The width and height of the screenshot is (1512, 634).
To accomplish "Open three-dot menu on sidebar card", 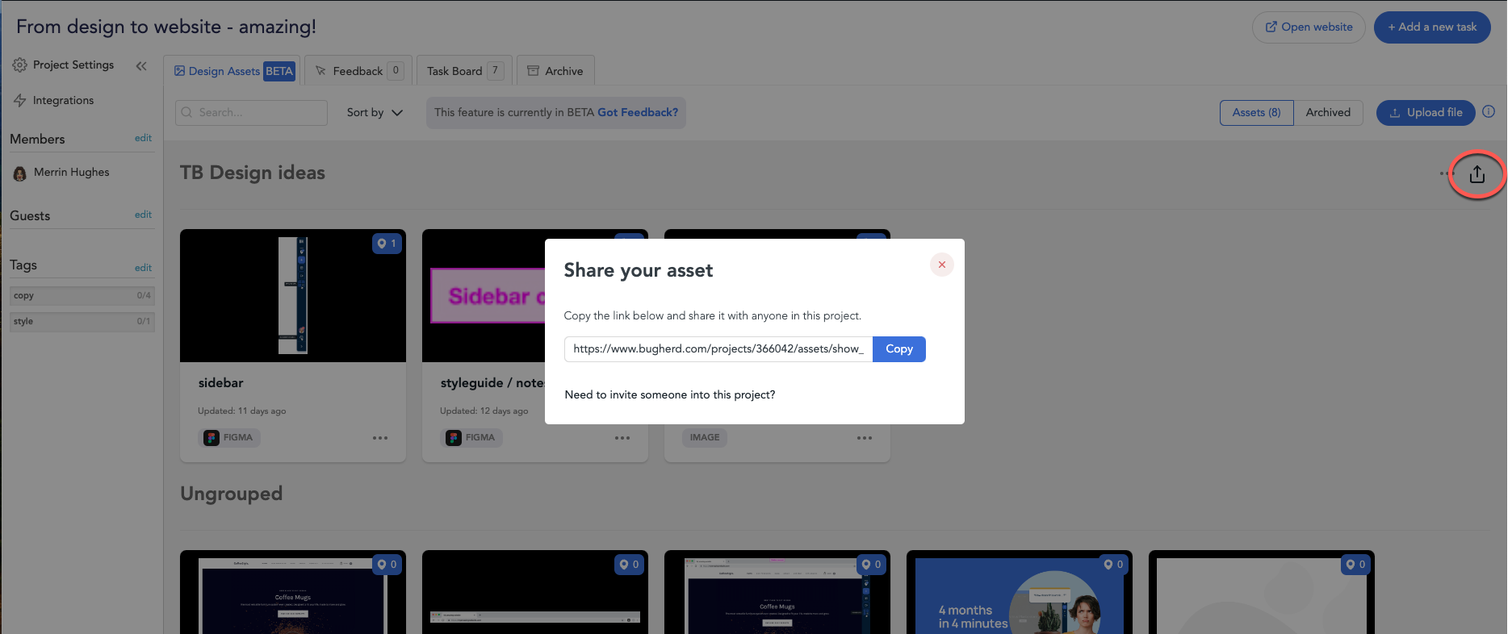I will pos(380,437).
